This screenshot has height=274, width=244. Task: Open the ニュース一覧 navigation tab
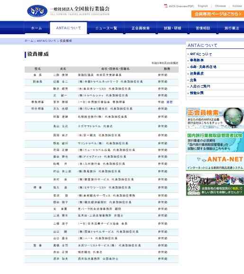(106, 28)
